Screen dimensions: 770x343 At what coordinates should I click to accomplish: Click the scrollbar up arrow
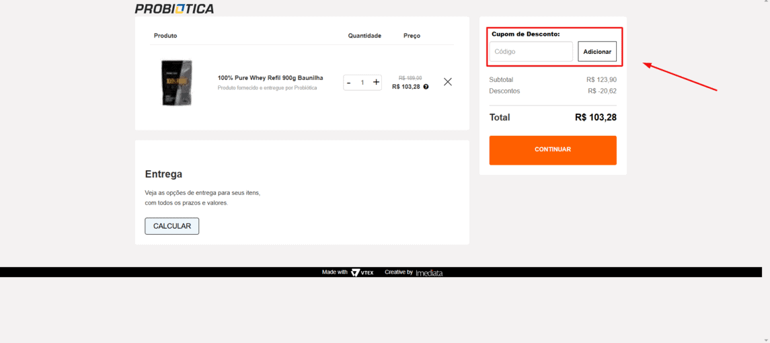click(x=767, y=2)
